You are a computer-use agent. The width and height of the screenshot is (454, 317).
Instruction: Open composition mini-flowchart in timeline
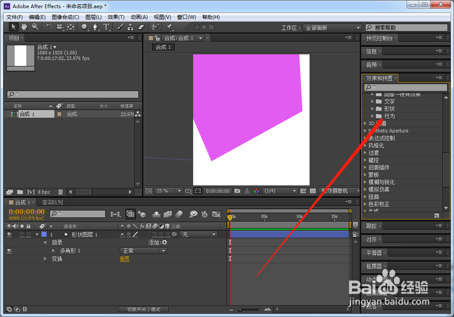pos(116,214)
